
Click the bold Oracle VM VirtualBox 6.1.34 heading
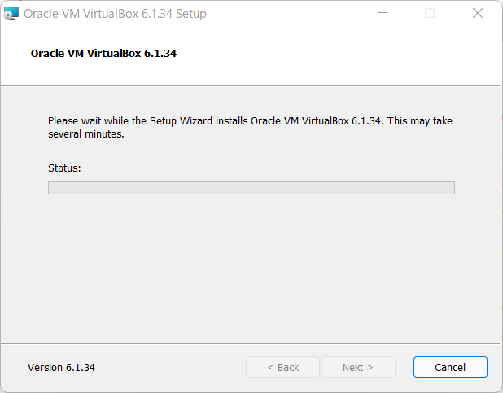pyautogui.click(x=103, y=53)
